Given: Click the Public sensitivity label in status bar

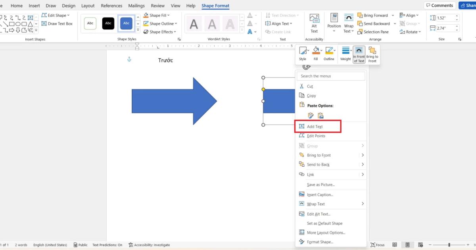Looking at the screenshot, I should coord(81,245).
